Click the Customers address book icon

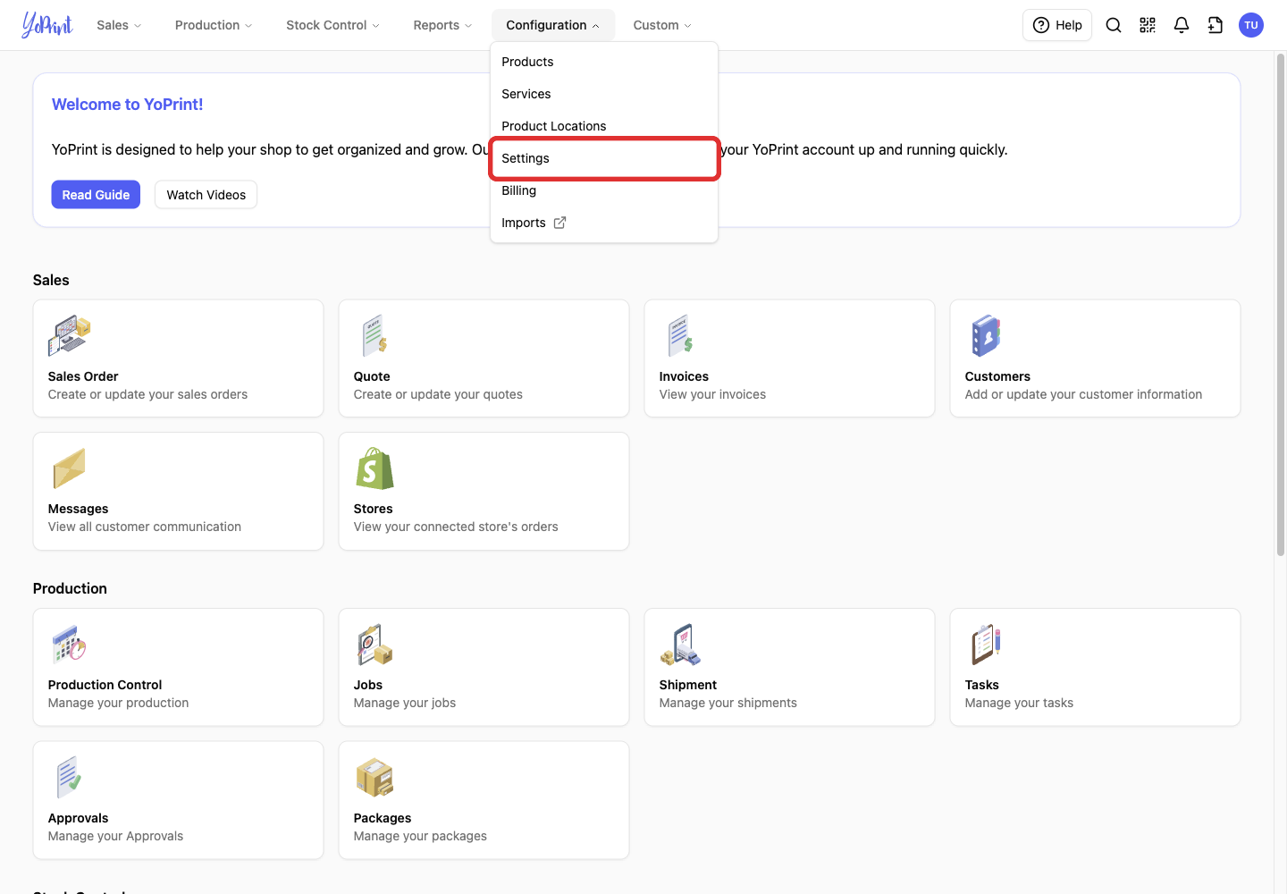(986, 336)
